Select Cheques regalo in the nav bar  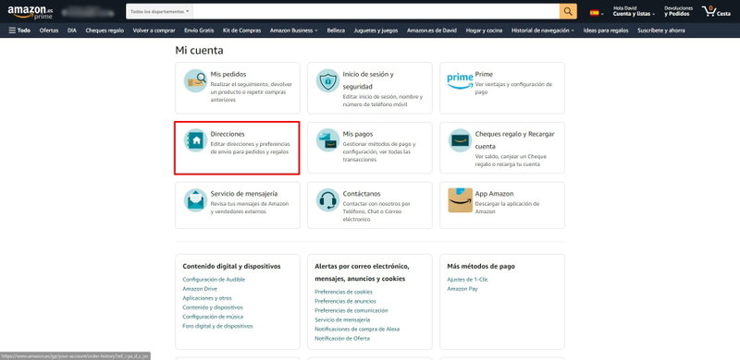(x=105, y=30)
